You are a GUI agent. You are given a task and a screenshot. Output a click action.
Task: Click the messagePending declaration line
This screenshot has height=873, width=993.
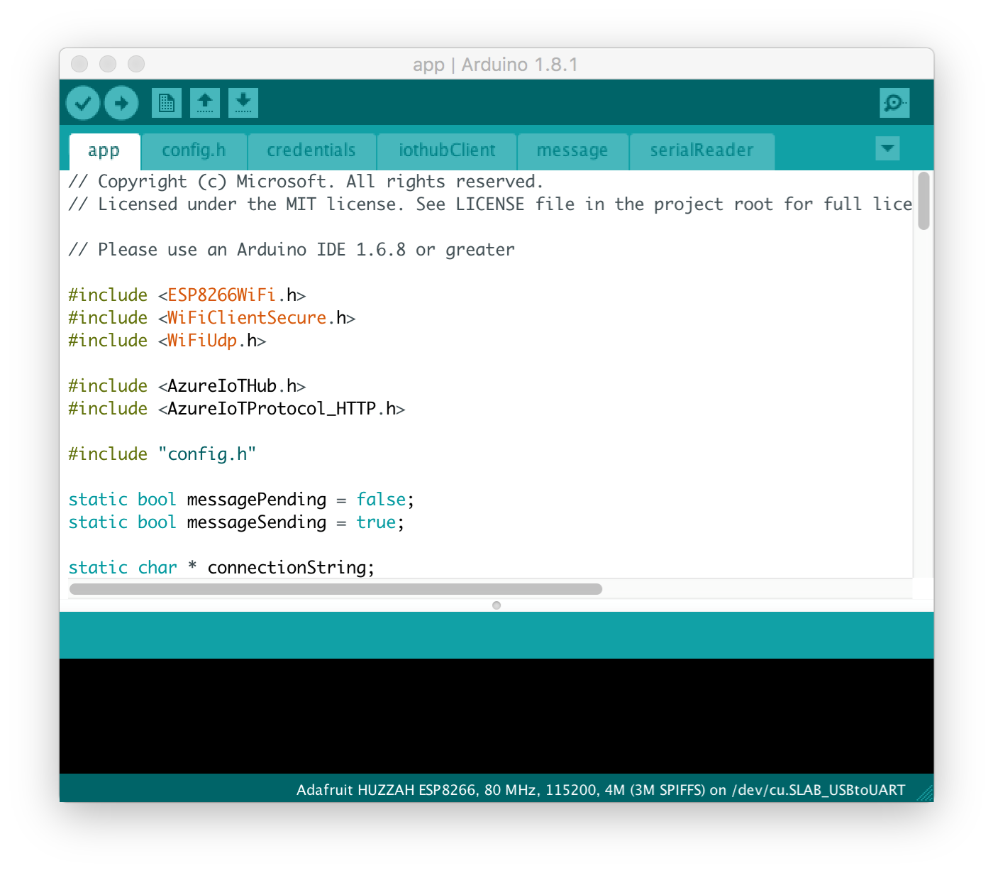[x=241, y=499]
